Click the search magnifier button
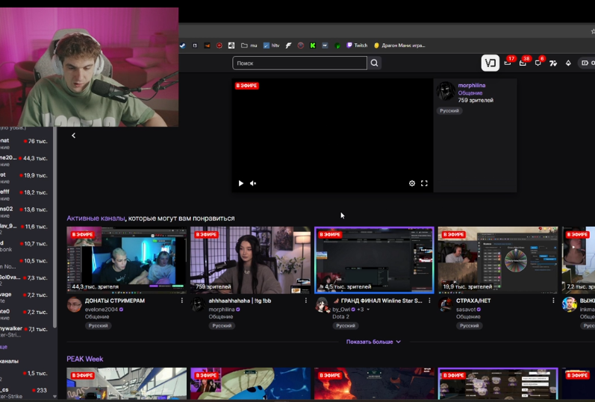Image resolution: width=595 pixels, height=402 pixels. coord(375,63)
